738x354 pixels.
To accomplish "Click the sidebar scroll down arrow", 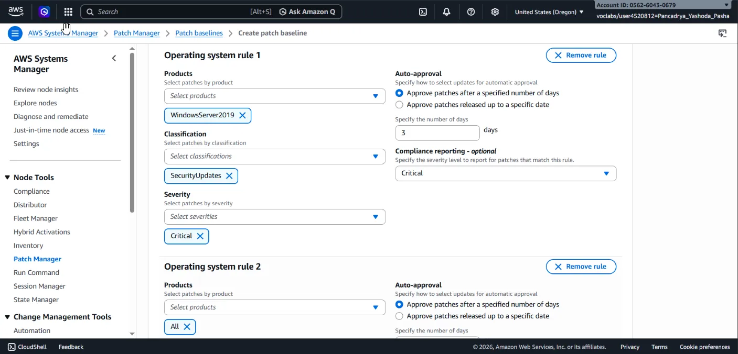I will (x=132, y=334).
